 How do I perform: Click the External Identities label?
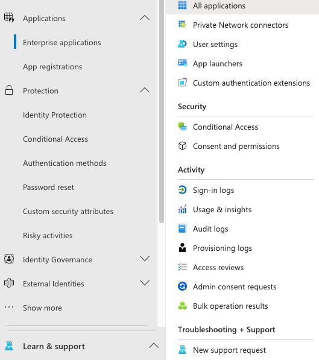[53, 283]
